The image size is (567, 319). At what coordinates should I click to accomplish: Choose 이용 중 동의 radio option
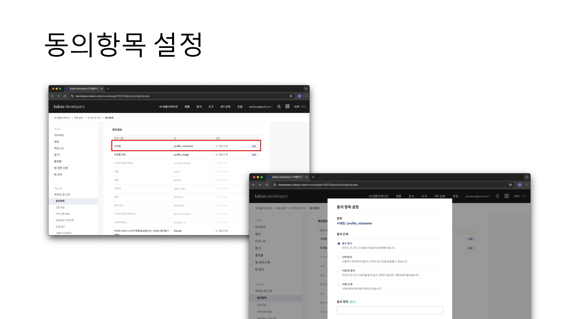pos(339,271)
